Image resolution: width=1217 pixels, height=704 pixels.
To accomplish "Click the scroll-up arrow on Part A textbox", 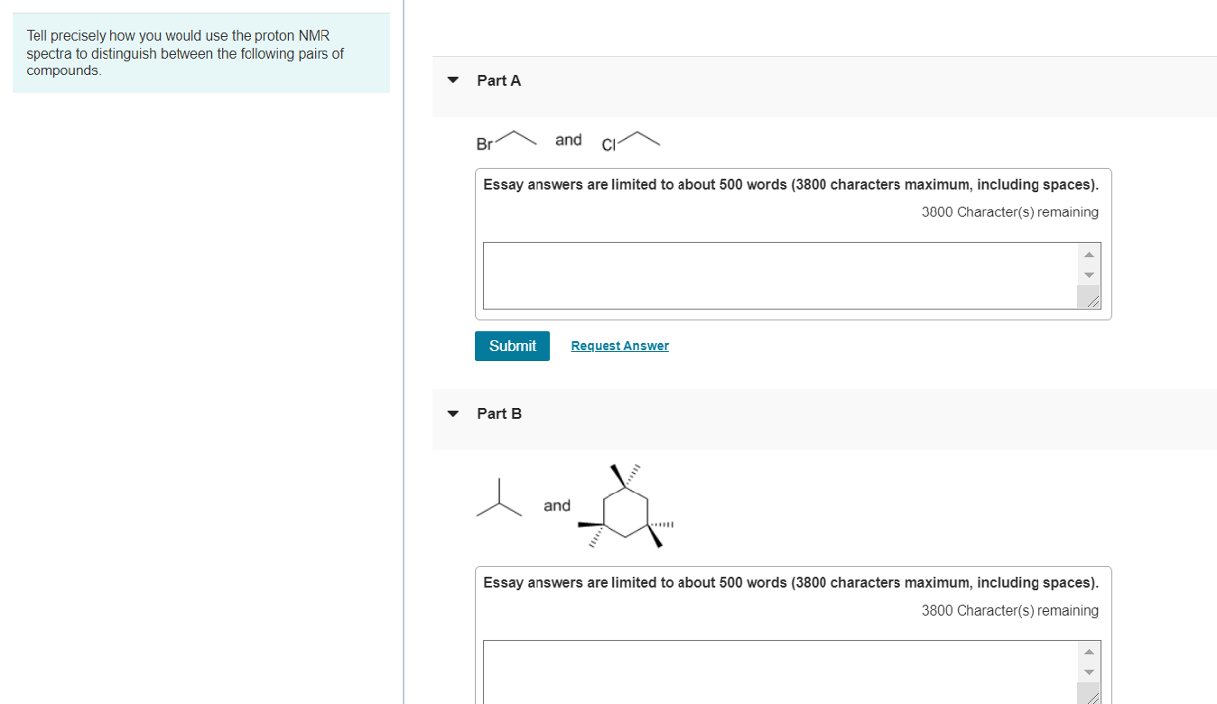I will pyautogui.click(x=1089, y=254).
